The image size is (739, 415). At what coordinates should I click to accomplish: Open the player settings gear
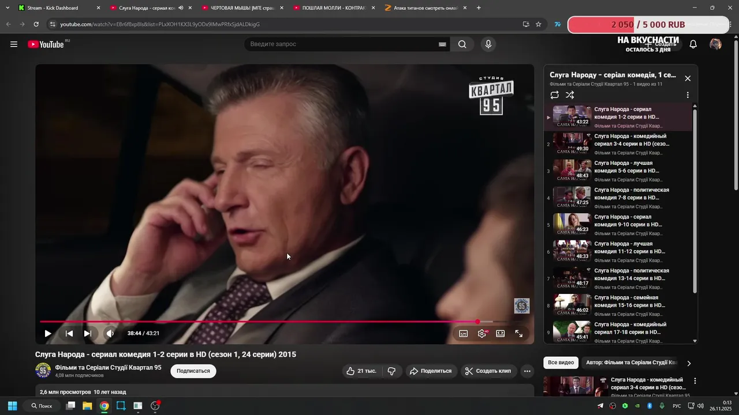click(482, 333)
